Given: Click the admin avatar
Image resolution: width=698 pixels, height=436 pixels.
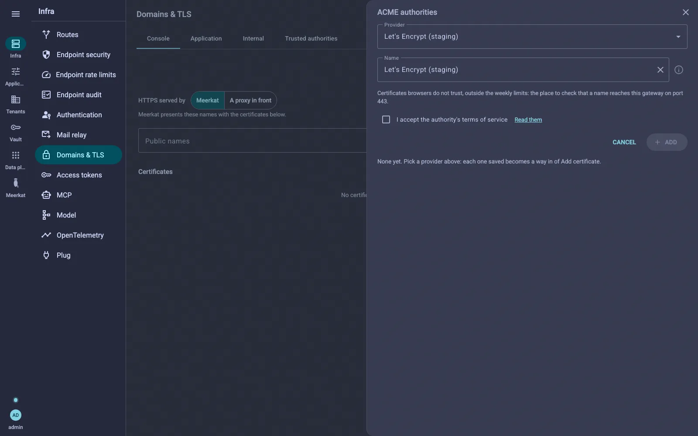Looking at the screenshot, I should tap(16, 415).
